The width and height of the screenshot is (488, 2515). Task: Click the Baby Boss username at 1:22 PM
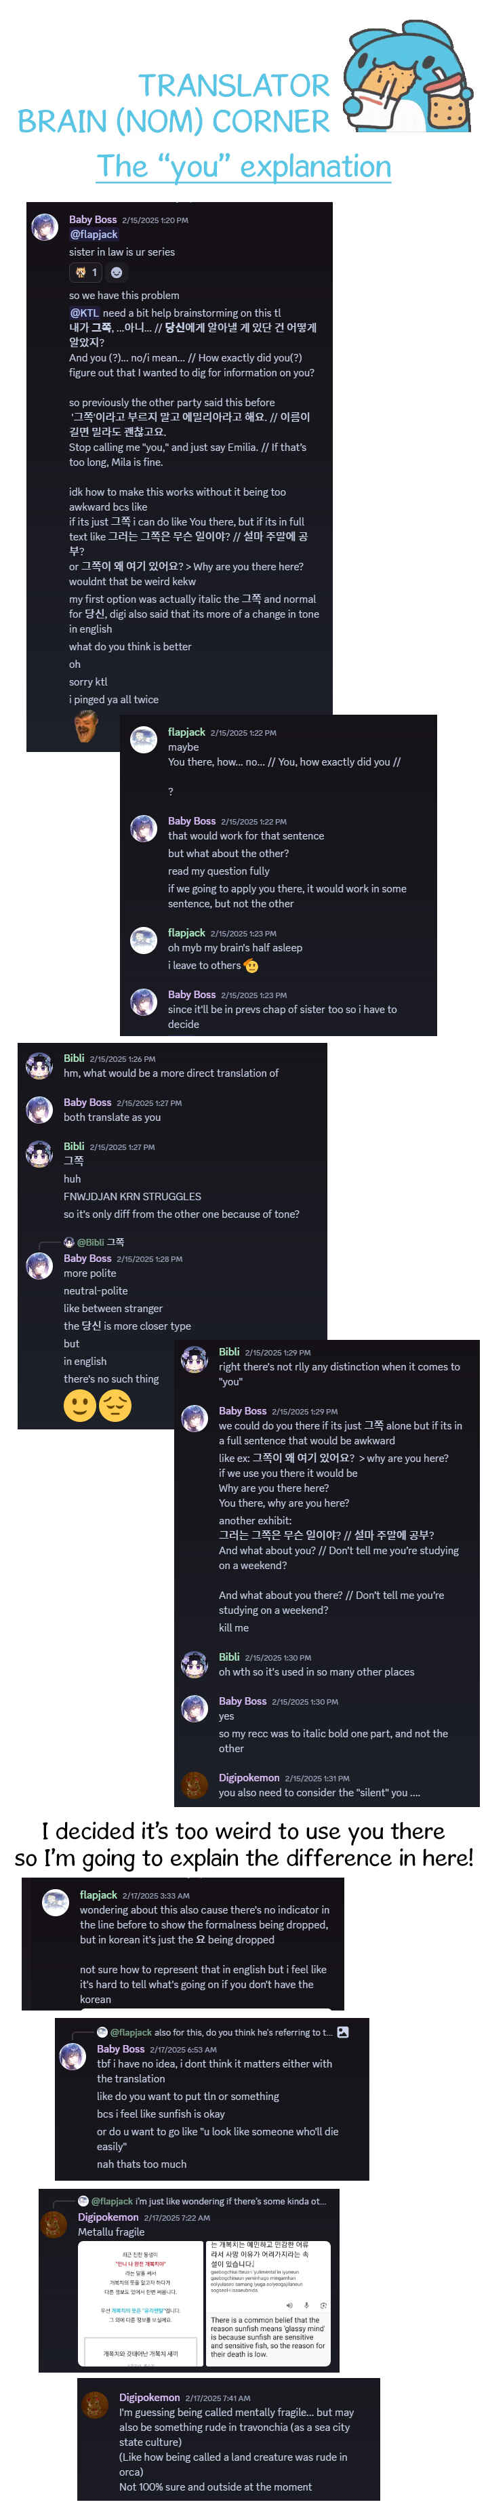[191, 821]
